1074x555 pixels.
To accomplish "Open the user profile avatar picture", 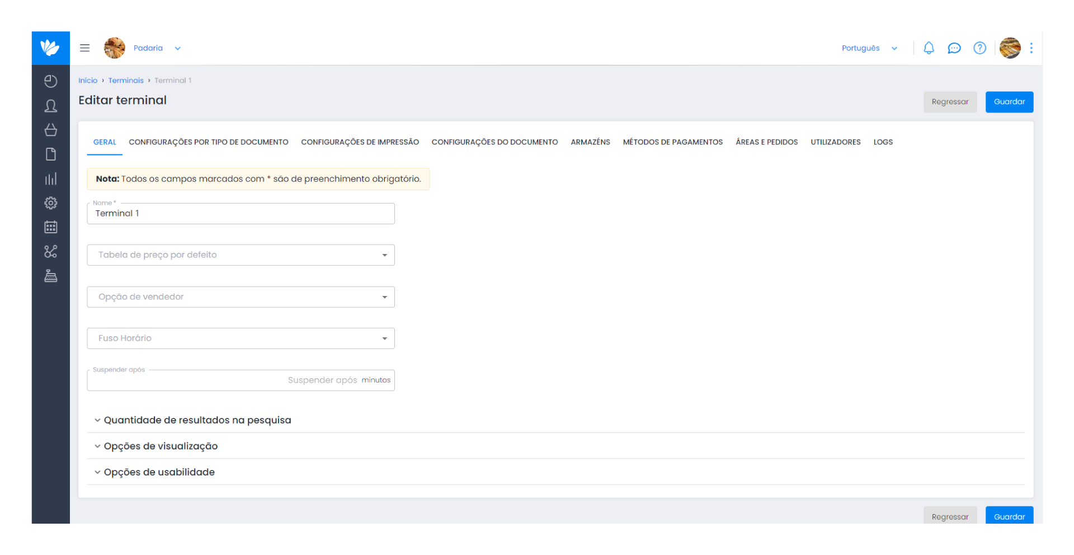I will [x=1010, y=48].
